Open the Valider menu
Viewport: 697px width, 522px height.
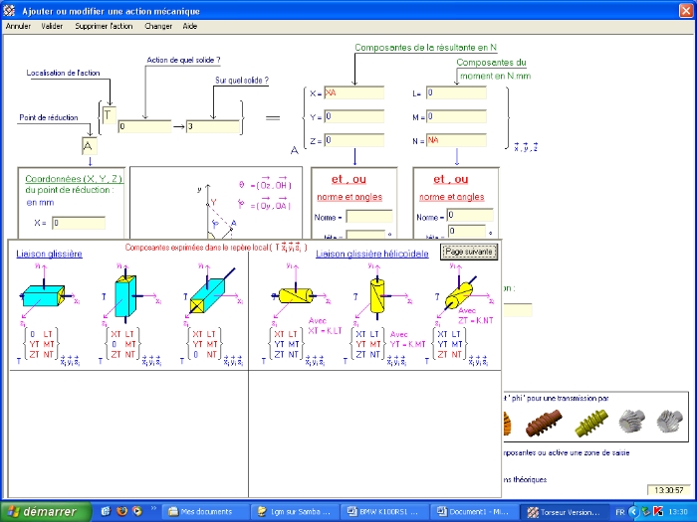52,26
